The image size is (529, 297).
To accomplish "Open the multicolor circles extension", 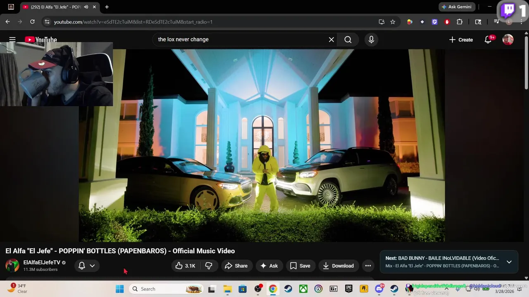I will (410, 22).
